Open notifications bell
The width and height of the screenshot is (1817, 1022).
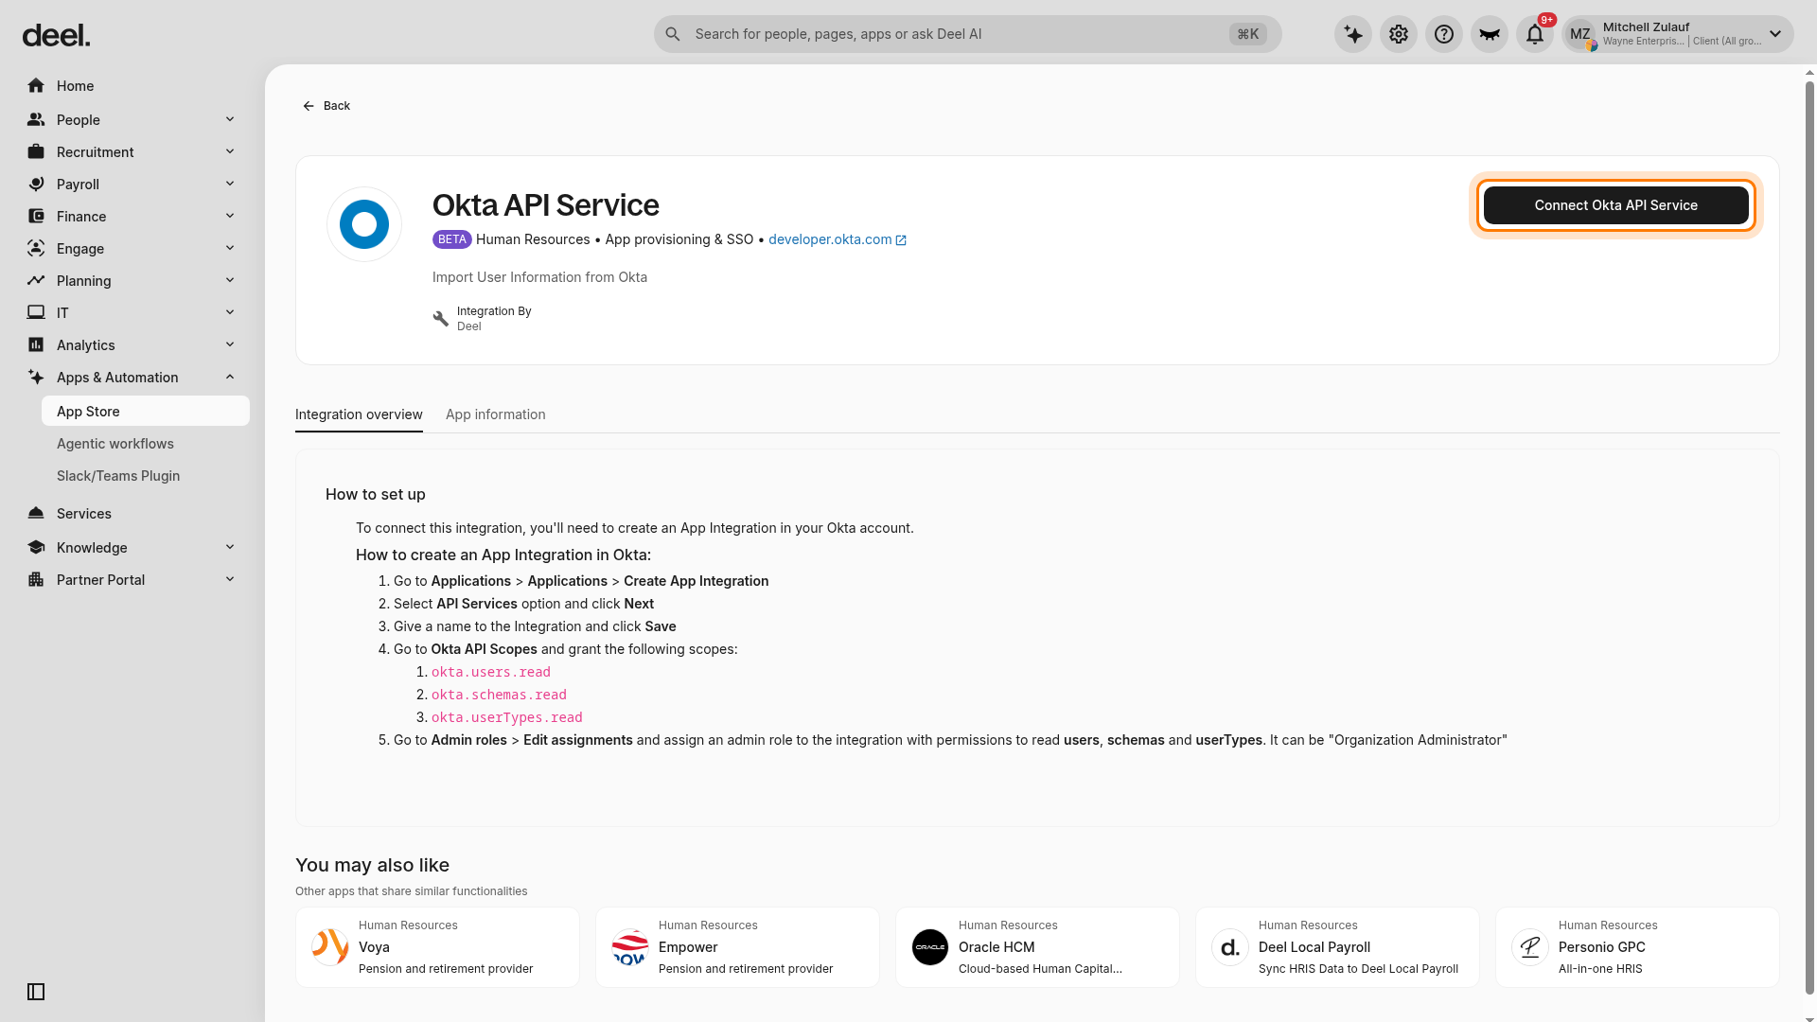[1535, 34]
